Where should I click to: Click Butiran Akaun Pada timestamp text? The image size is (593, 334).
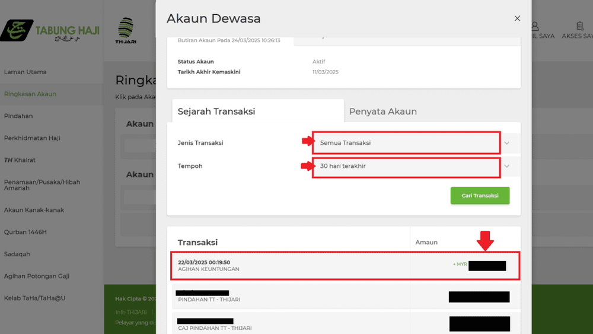click(229, 40)
